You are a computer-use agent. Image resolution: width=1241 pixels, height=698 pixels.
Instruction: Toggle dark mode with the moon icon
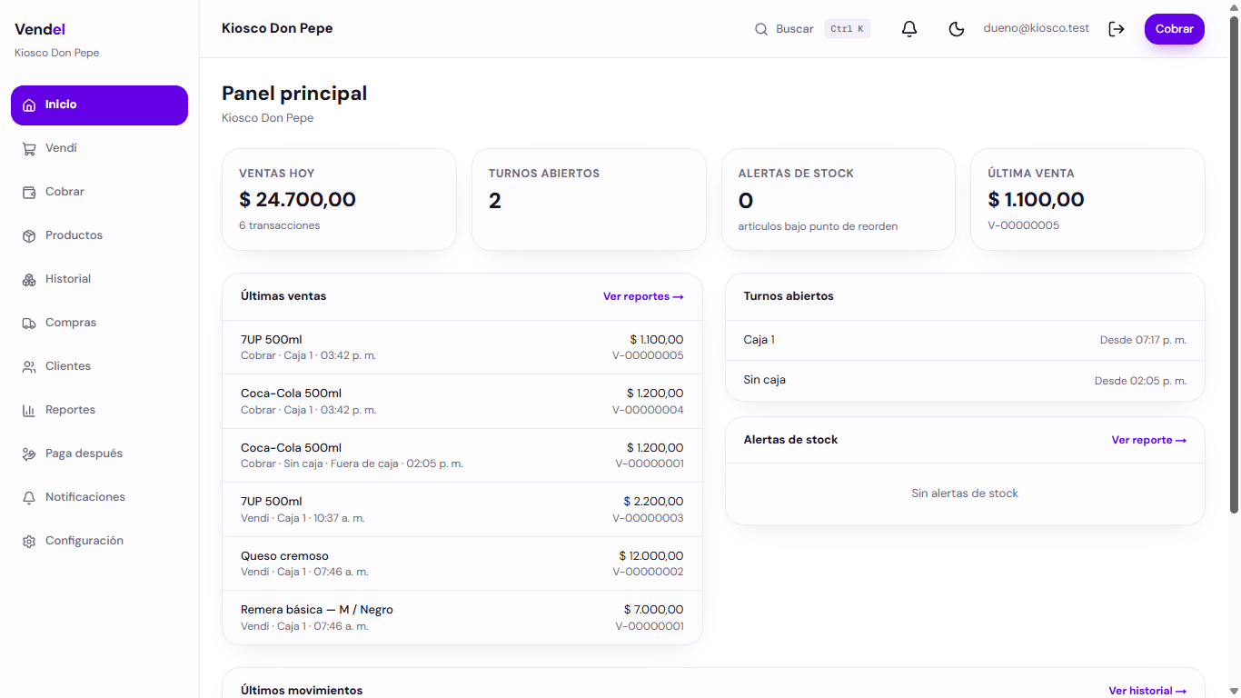pyautogui.click(x=957, y=29)
